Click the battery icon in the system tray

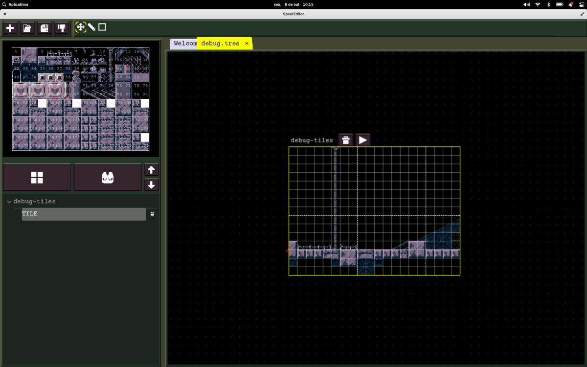click(560, 4)
